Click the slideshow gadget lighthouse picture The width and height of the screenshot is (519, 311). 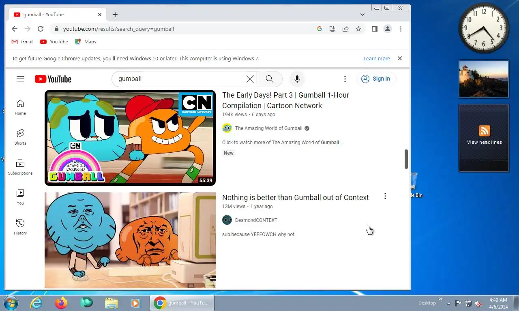(484, 79)
